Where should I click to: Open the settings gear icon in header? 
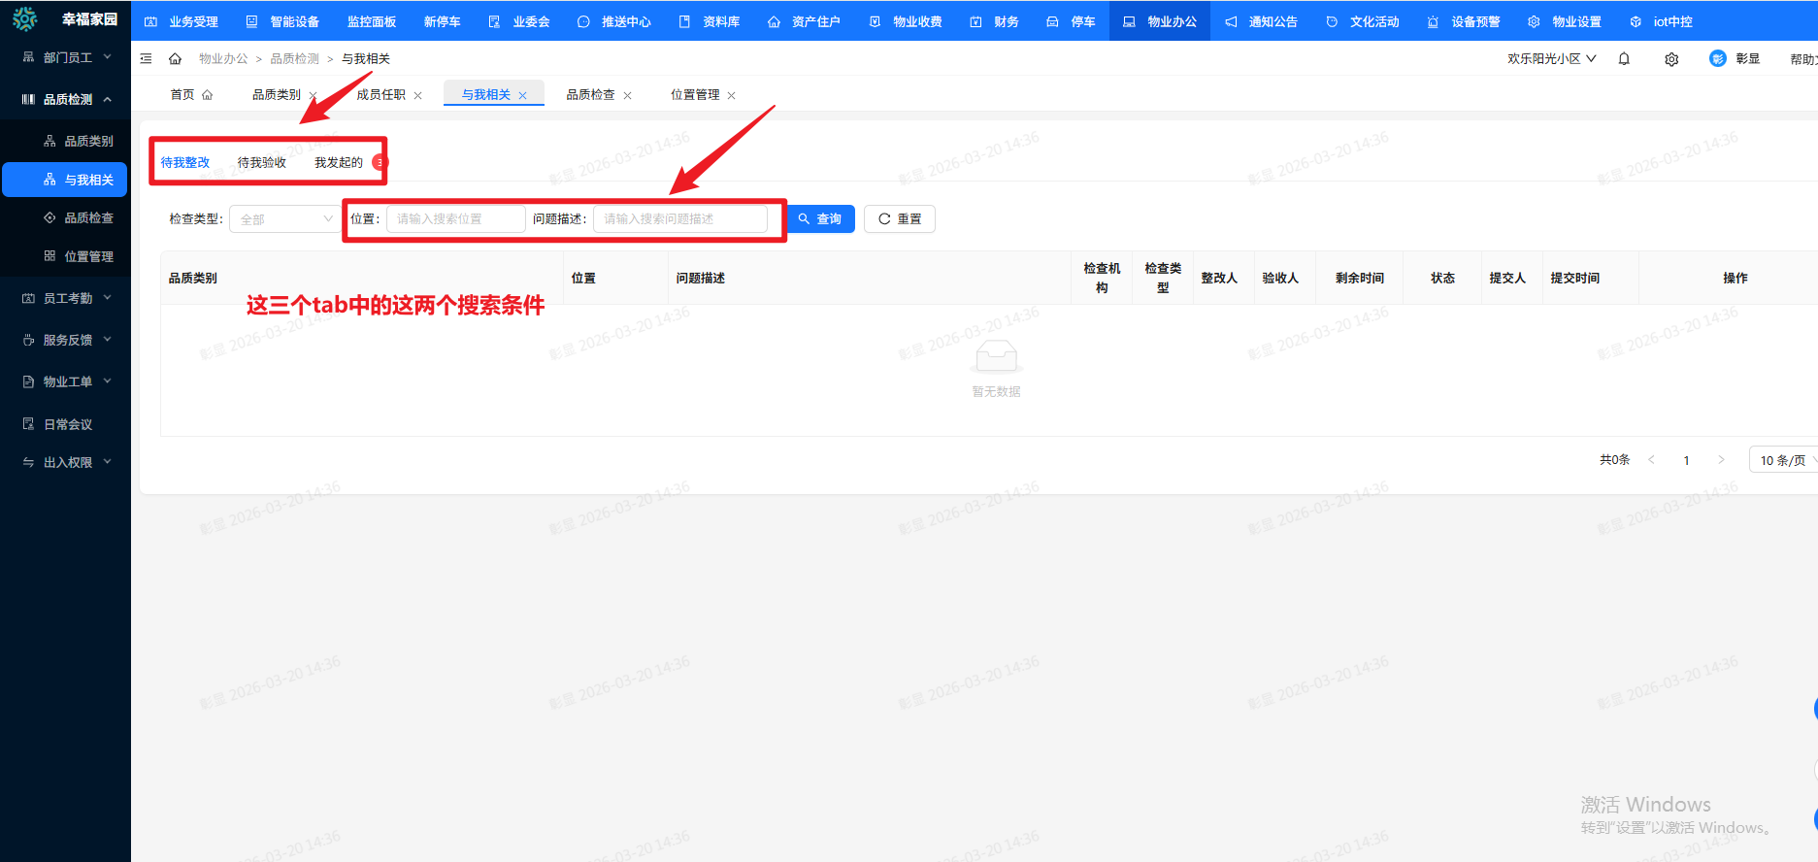click(x=1671, y=59)
